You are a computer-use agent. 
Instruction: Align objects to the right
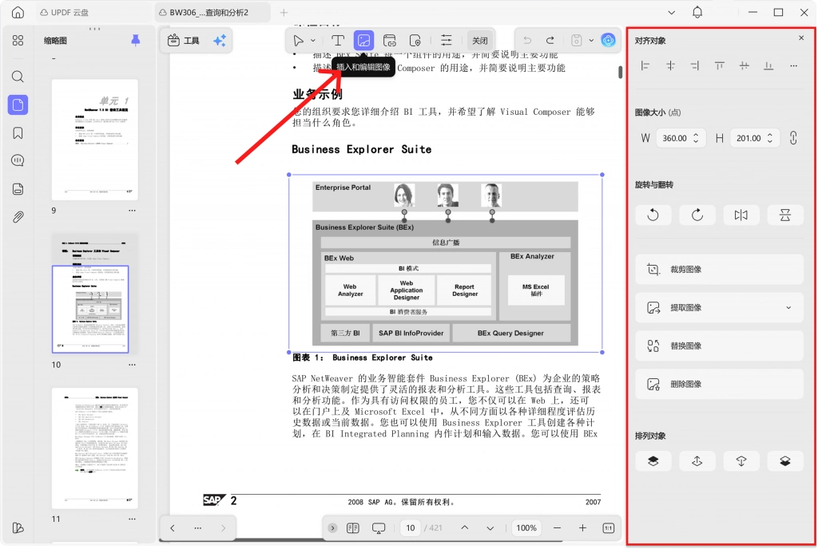(x=695, y=65)
